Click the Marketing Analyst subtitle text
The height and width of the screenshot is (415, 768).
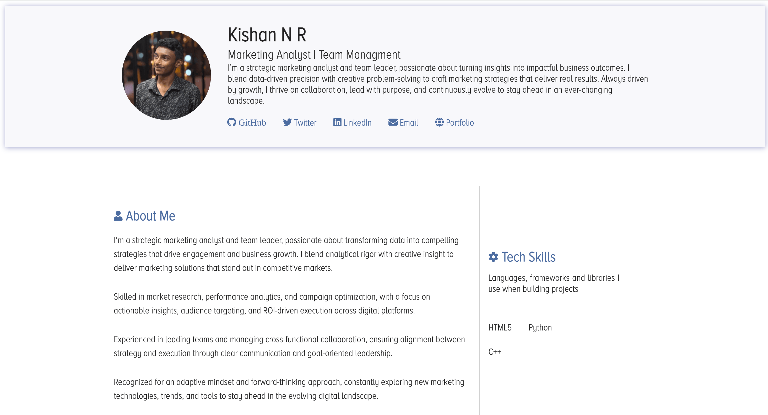[x=314, y=54]
